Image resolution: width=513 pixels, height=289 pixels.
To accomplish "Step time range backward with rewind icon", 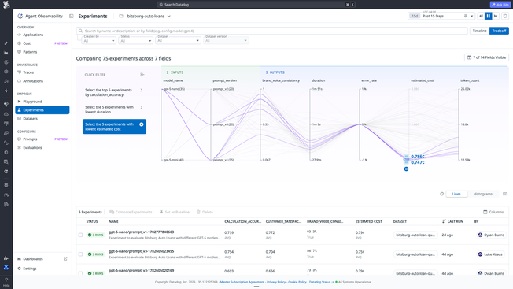I will (481, 16).
